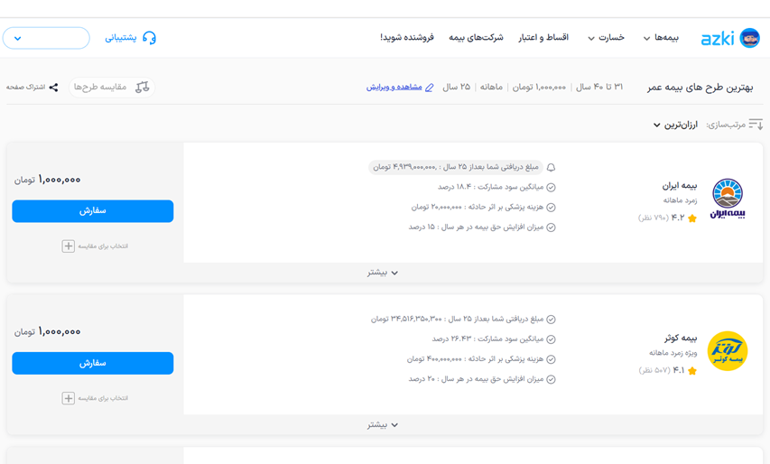Click the share page icon
Viewport: 770px width, 464px height.
coord(54,88)
